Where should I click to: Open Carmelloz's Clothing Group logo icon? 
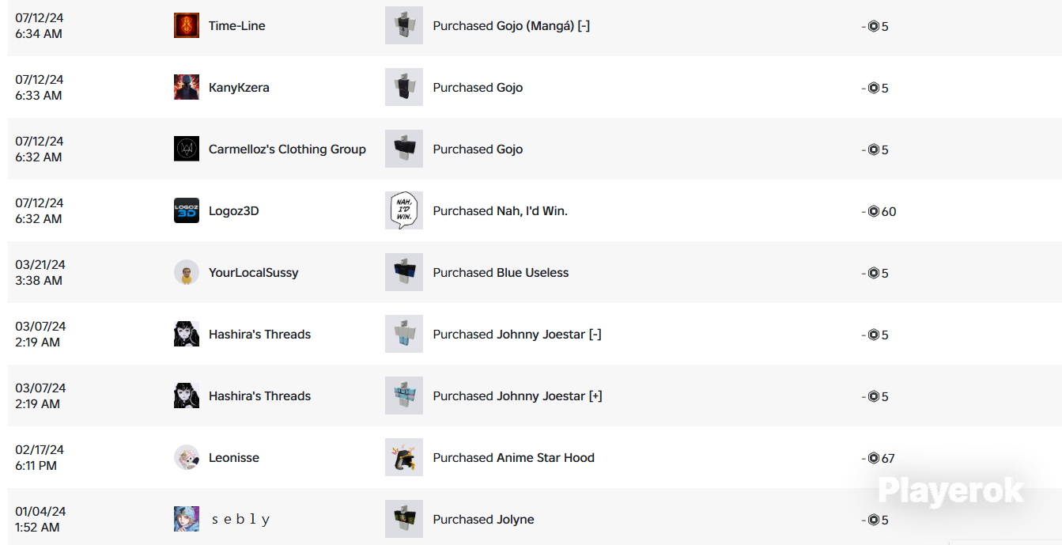(187, 149)
